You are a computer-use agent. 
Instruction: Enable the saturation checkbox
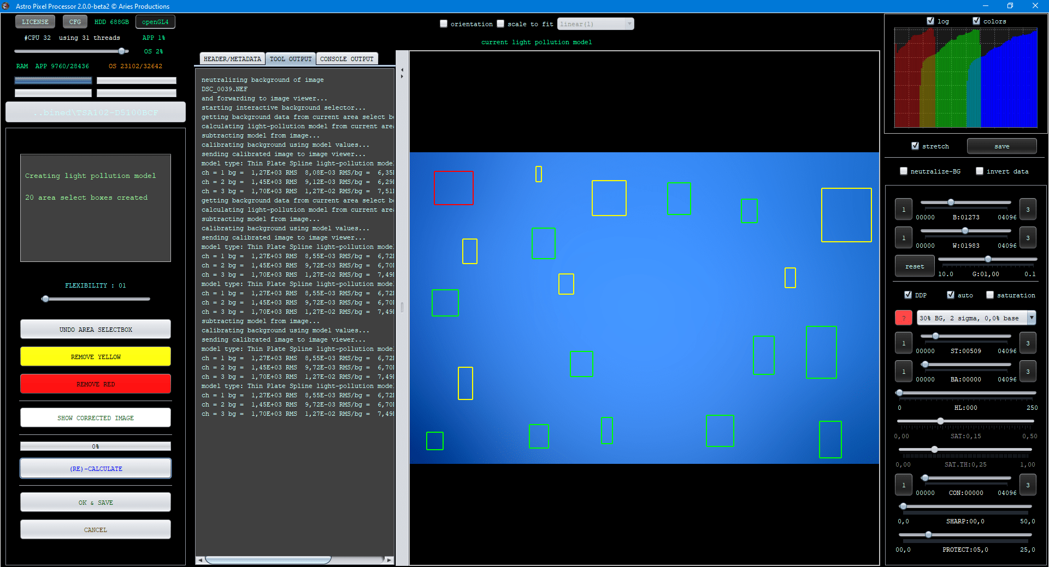pyautogui.click(x=990, y=295)
